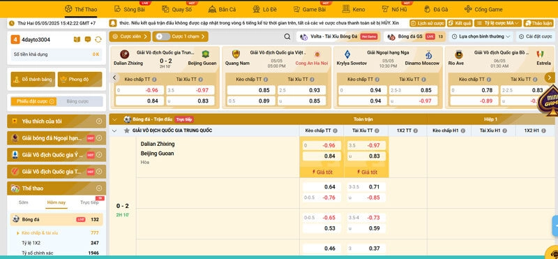This screenshot has width=558, height=259.
Task: Open the Lô Đề section
Action: (x=265, y=9)
